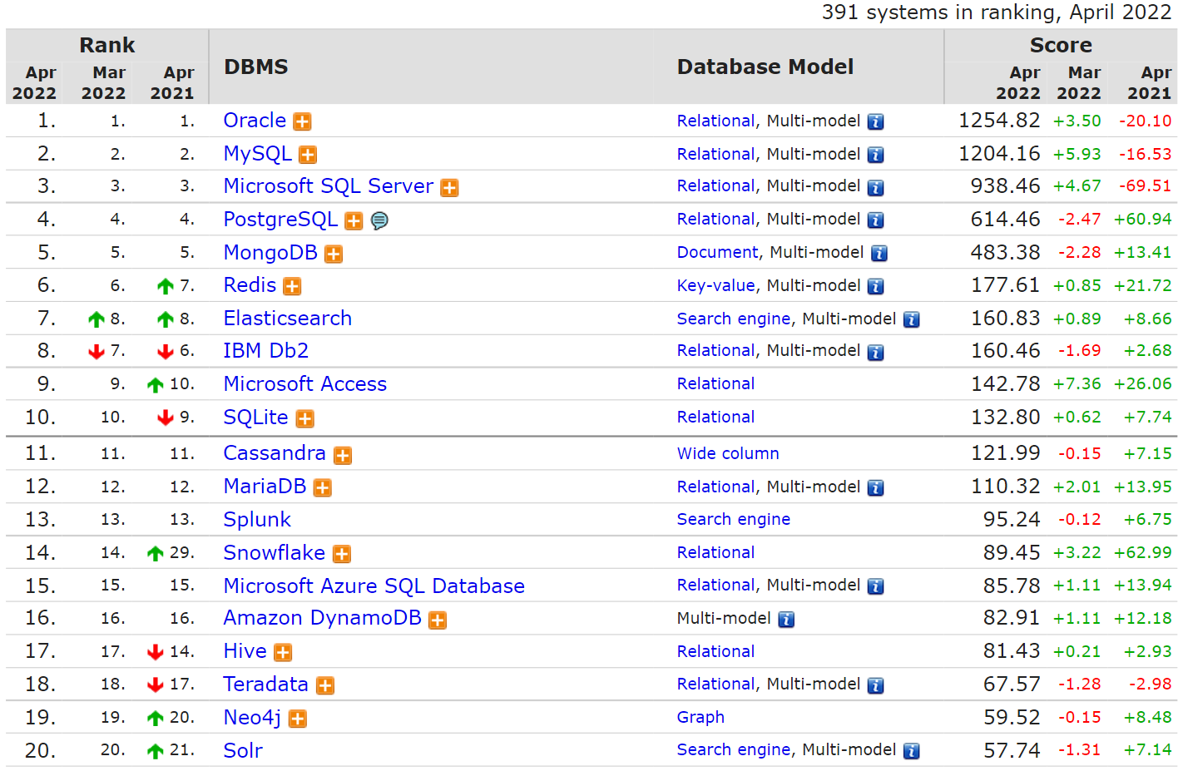The width and height of the screenshot is (1183, 771).
Task: Click the DBMS column header
Action: click(x=256, y=67)
